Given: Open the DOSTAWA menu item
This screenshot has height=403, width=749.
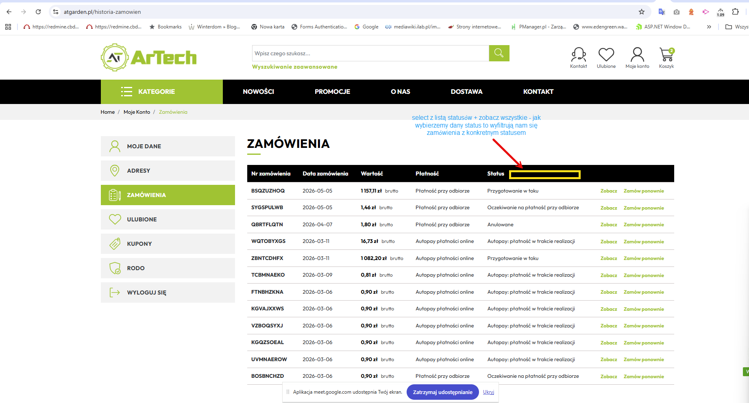Looking at the screenshot, I should tap(466, 92).
